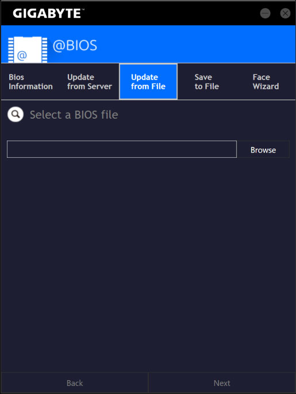Click Browse to choose a BIOS file
This screenshot has width=296, height=394.
pos(263,150)
